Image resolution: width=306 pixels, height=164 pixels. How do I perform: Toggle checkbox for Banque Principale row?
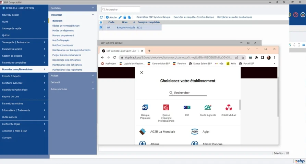[x=101, y=27]
